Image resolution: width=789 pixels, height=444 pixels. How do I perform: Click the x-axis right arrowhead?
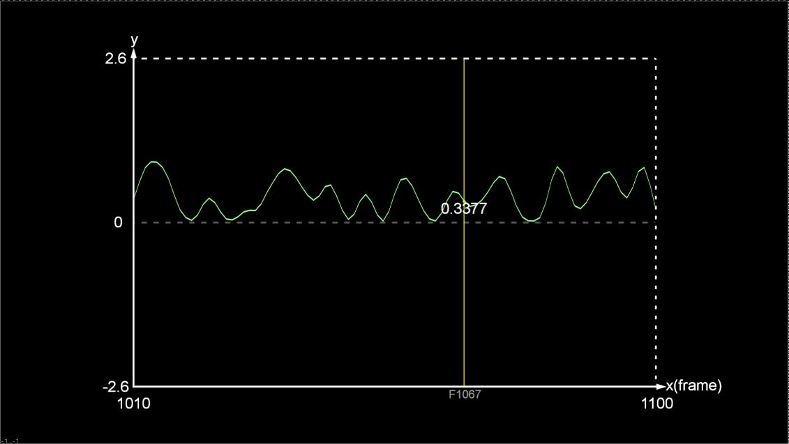coord(661,385)
